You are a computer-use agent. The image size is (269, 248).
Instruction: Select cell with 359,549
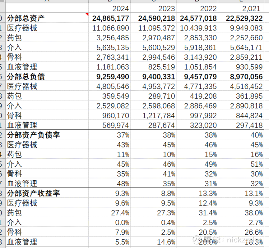tap(109, 96)
